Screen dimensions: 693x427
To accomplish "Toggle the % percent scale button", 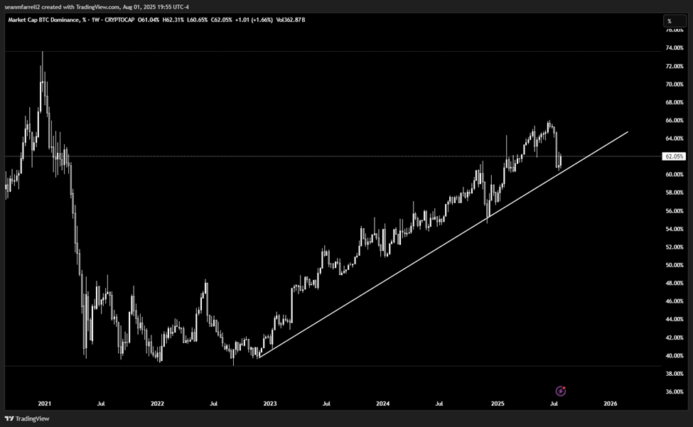I will (x=669, y=21).
